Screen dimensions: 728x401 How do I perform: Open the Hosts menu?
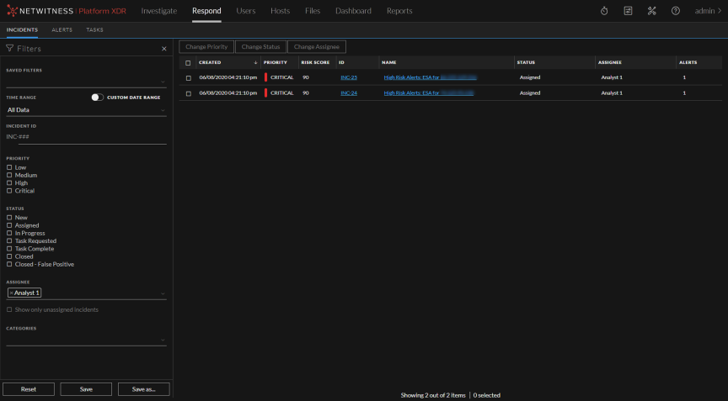(x=280, y=11)
